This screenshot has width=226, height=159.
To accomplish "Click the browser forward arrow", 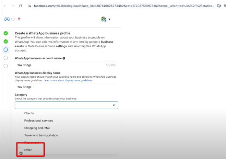I will point(13,6).
